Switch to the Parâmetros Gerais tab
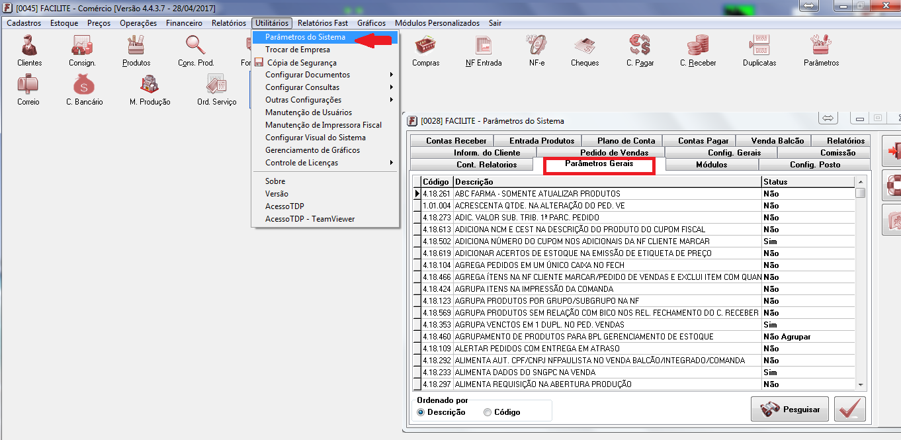This screenshot has width=901, height=440. click(x=599, y=163)
